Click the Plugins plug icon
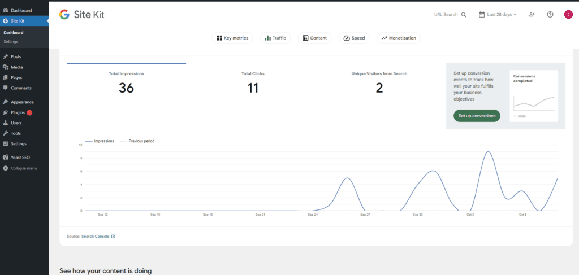 pyautogui.click(x=5, y=112)
